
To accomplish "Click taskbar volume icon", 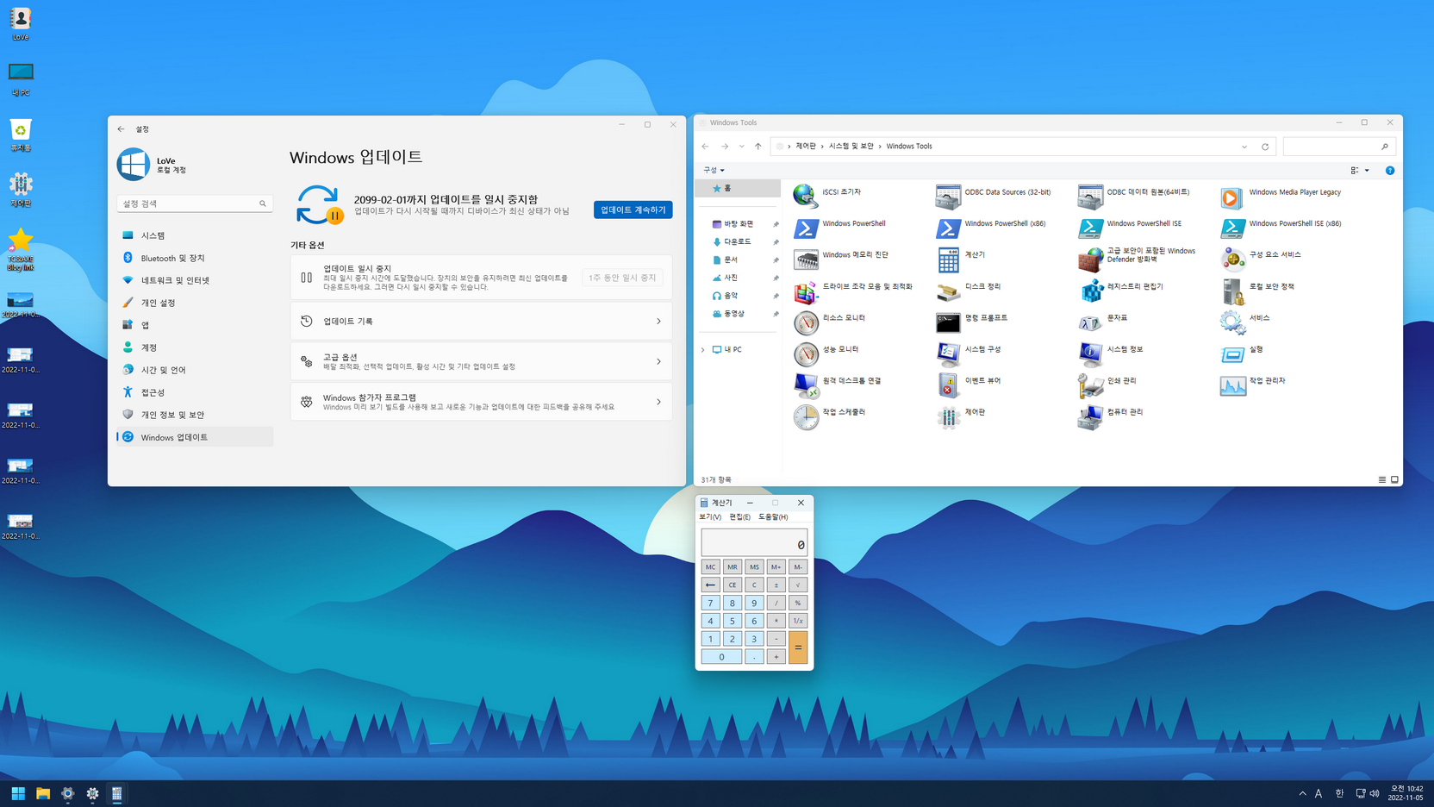I will tap(1375, 794).
